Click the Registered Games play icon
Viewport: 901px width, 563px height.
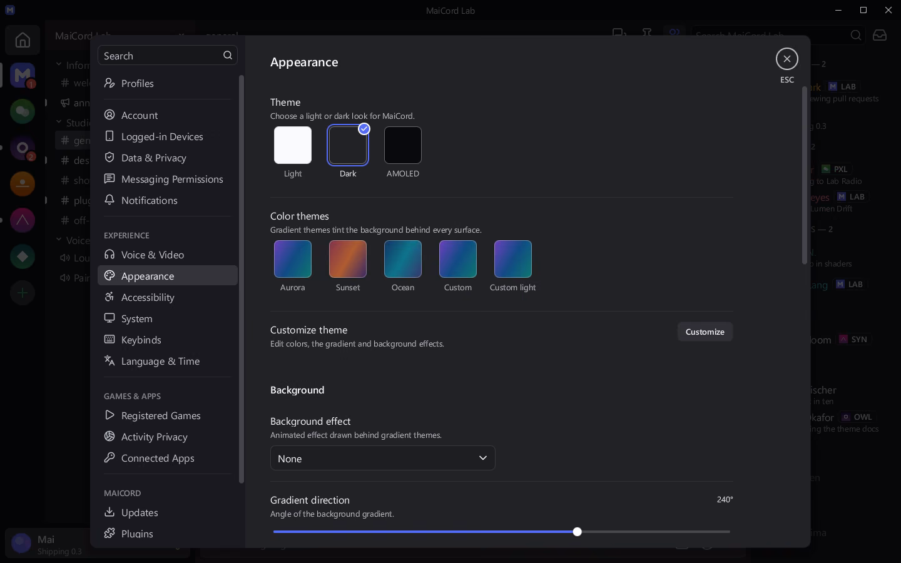pyautogui.click(x=109, y=415)
